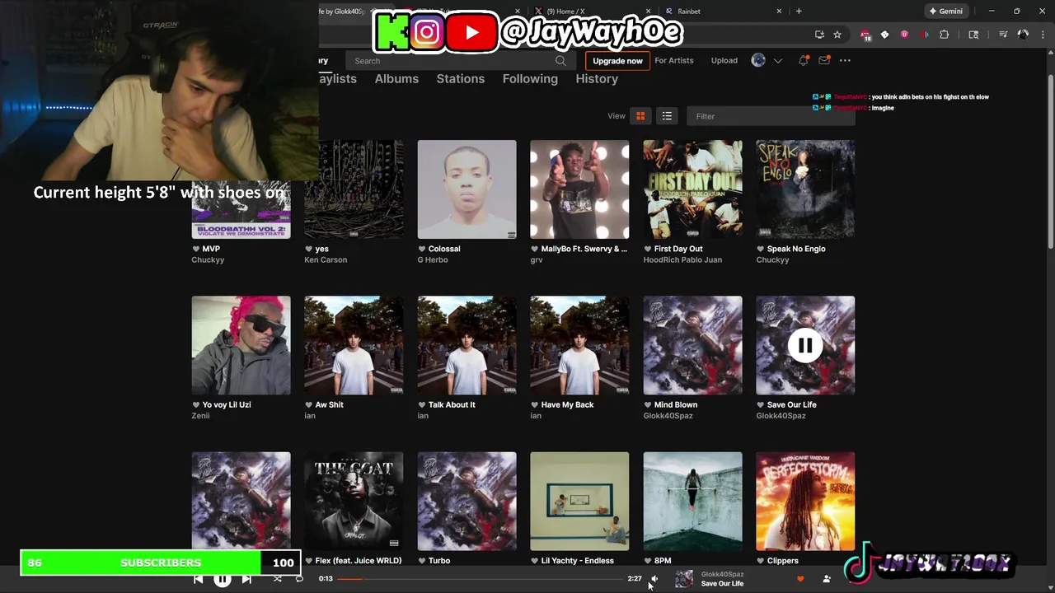1055x593 pixels.
Task: Open Yo voy Lil Uzi cover art
Action: pos(241,345)
